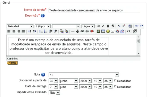Image resolution: width=147 pixels, height=97 pixels.
Task: Open the font size 1 (8 pt) dropdown
Action: tap(43, 26)
